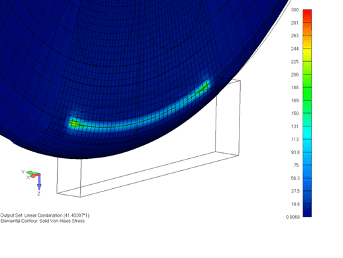This screenshot has width=343, height=258.
Task: Click the 'Elemental Contour: Solid Von Mises Stress' text
Action: 42,221
